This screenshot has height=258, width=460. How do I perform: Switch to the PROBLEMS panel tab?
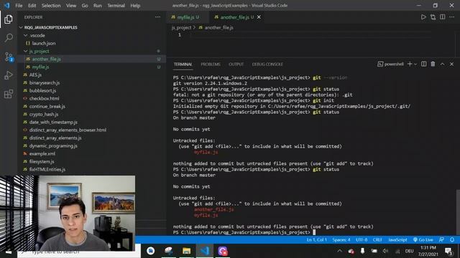(x=211, y=64)
